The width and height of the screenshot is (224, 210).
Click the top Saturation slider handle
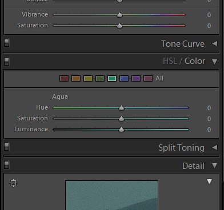coord(119,26)
